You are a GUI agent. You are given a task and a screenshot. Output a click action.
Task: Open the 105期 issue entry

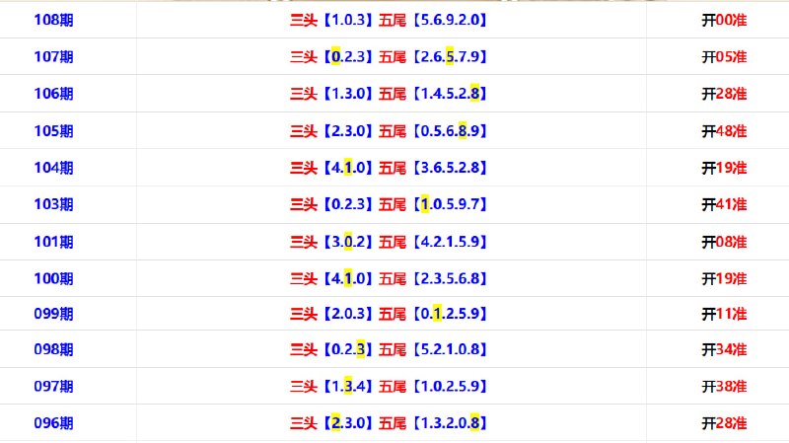[x=53, y=131]
